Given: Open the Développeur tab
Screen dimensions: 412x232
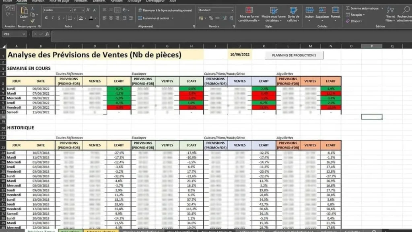Looking at the screenshot, I should (155, 1).
